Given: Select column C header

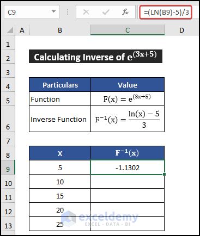Looking at the screenshot, I should coord(128,30).
